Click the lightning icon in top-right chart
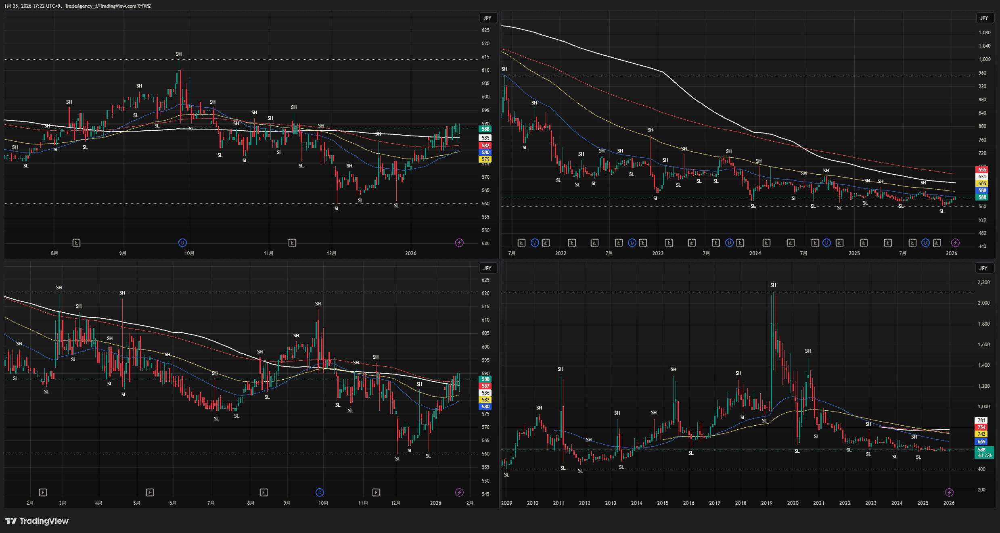1000x533 pixels. [955, 242]
